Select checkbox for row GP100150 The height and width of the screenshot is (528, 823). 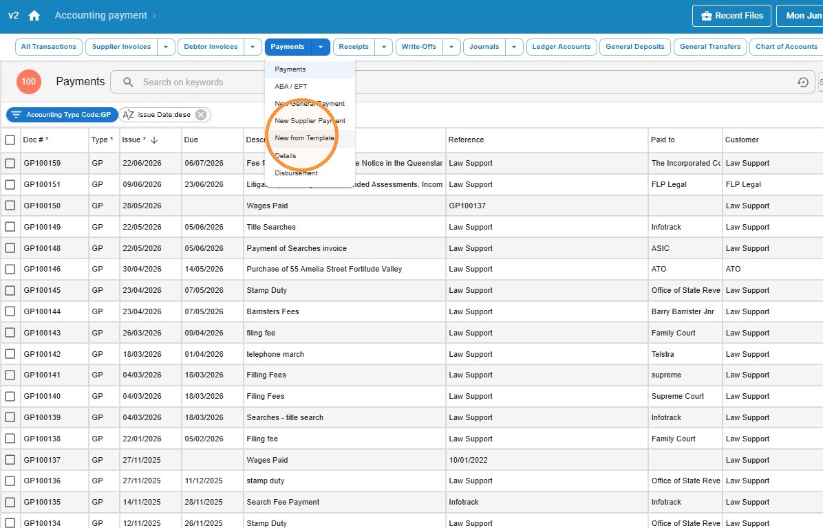[x=10, y=206]
